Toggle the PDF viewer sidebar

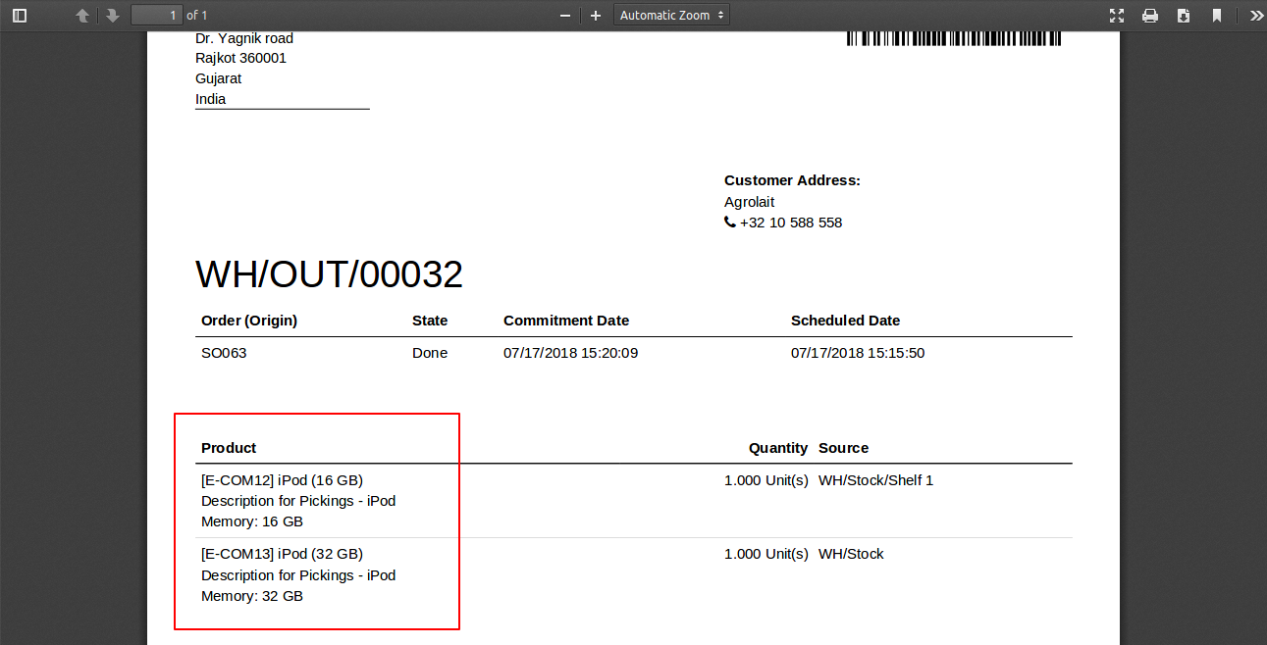point(20,16)
